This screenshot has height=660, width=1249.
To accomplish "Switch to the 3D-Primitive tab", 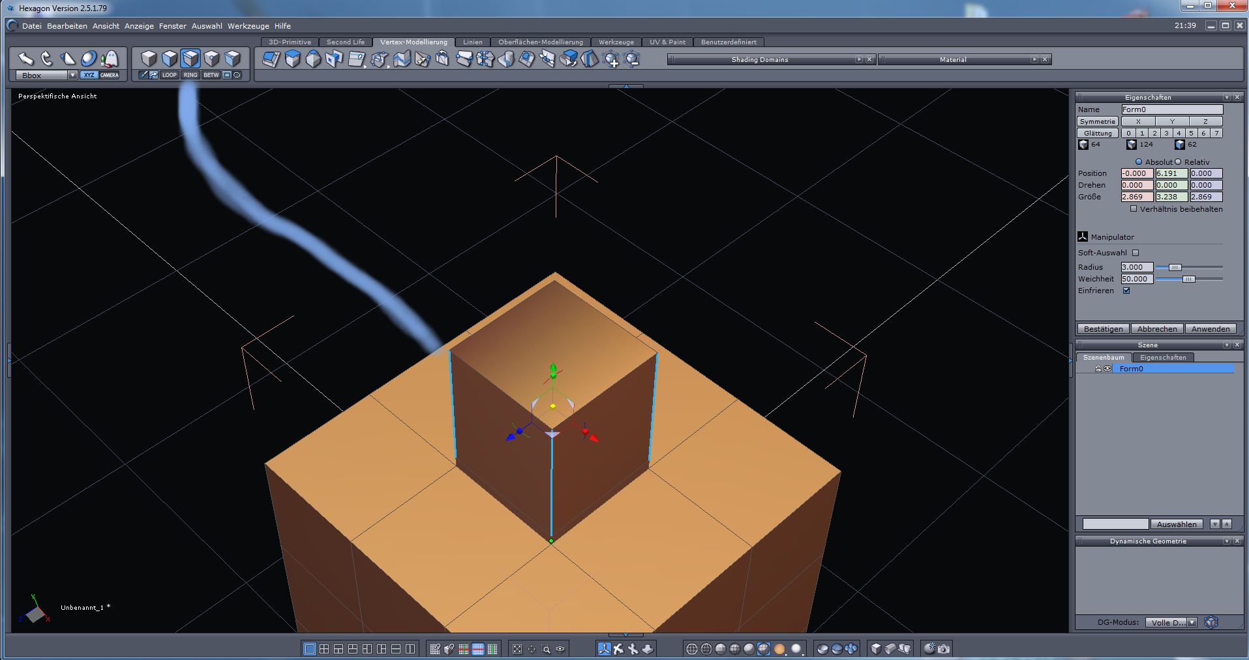I will (290, 42).
